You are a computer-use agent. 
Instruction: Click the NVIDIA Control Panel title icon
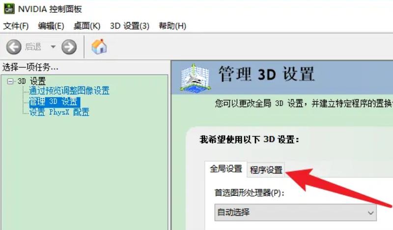point(9,9)
